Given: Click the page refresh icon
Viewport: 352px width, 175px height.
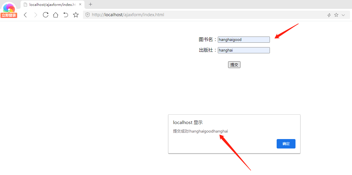Looking at the screenshot, I should pyautogui.click(x=45, y=14).
